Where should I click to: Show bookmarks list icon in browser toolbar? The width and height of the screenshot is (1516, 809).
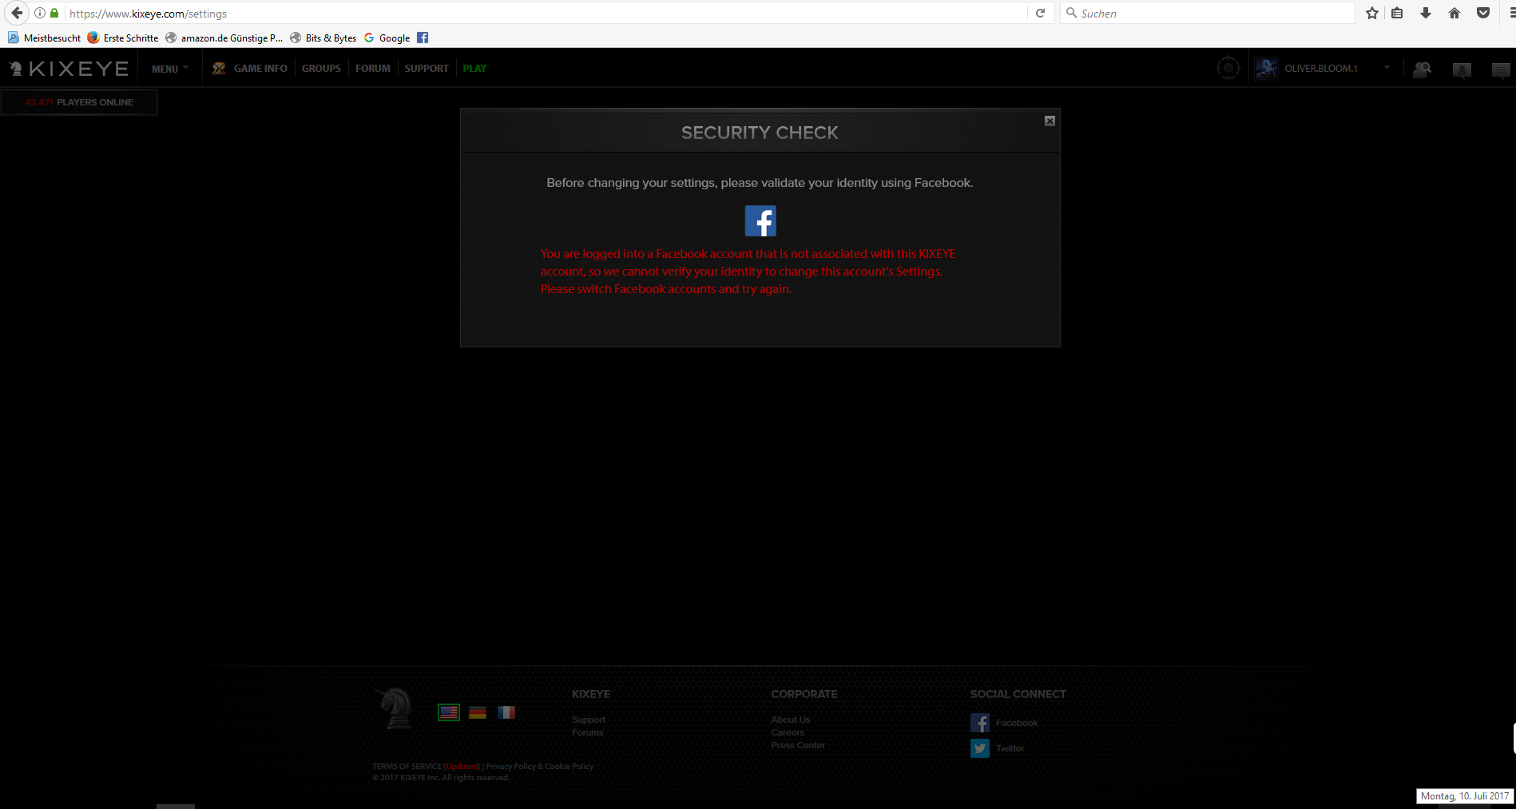click(x=1397, y=13)
